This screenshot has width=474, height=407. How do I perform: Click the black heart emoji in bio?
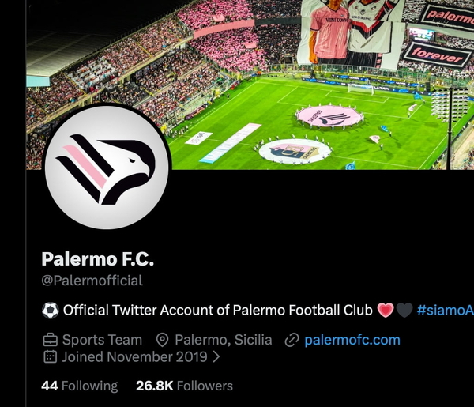[404, 311]
